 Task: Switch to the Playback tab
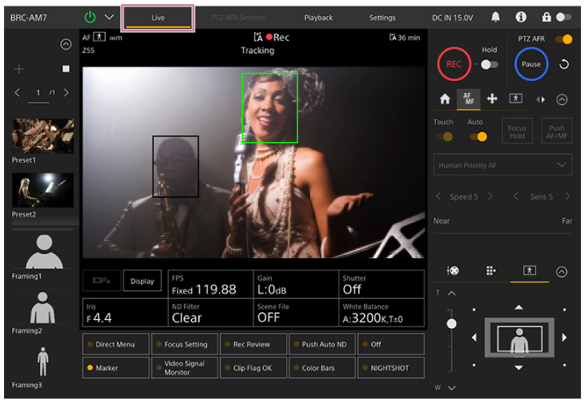(x=318, y=17)
